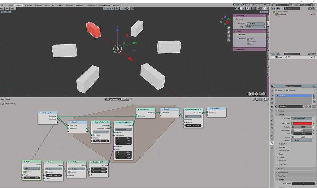Expand Cube tree item in outliner
Screen dimensions: 317x188
[x=274, y=57]
